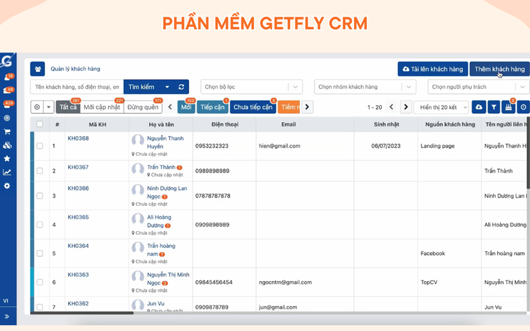Click the Quản lý khách hàng heading

75,69
